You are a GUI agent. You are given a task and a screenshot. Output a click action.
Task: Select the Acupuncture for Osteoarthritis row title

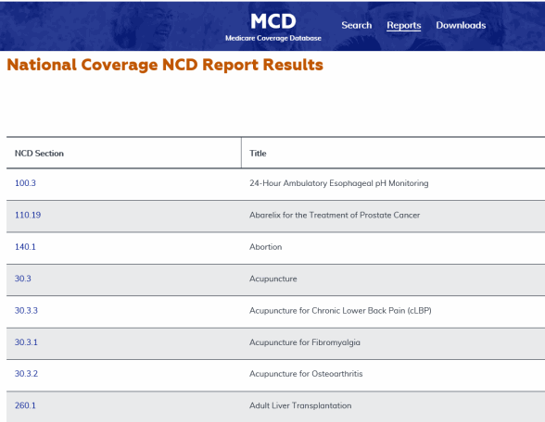click(x=306, y=374)
